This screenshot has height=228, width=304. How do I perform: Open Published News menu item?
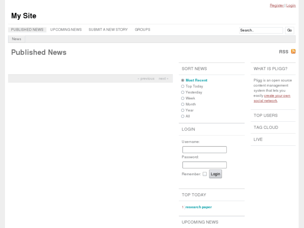pyautogui.click(x=27, y=30)
